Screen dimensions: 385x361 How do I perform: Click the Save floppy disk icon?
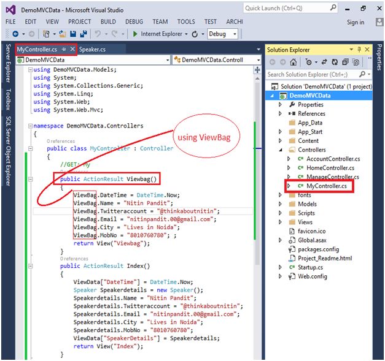point(73,34)
